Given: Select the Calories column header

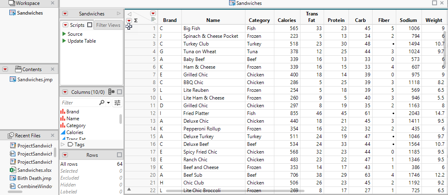Looking at the screenshot, I should click(287, 20).
